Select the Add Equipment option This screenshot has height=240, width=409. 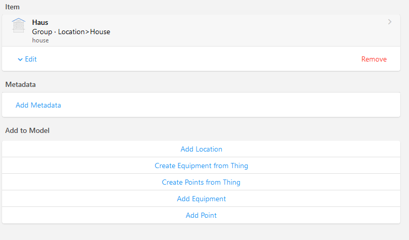(201, 199)
